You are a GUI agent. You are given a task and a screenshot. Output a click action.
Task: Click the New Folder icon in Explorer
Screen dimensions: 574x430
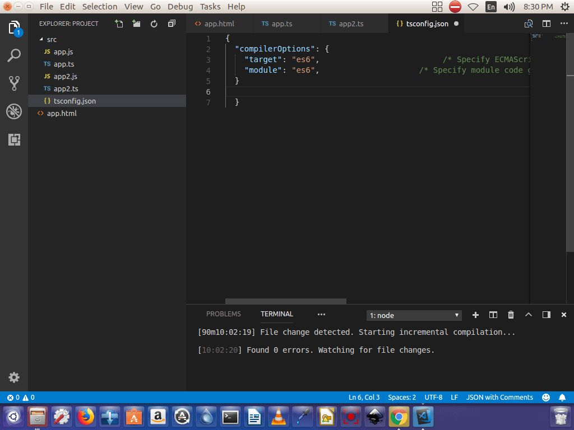click(x=136, y=24)
